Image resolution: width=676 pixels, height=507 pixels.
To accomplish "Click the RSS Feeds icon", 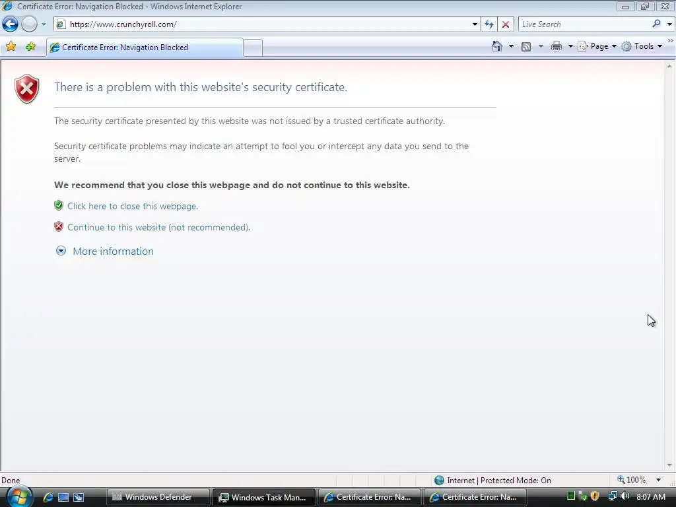I will pos(526,47).
